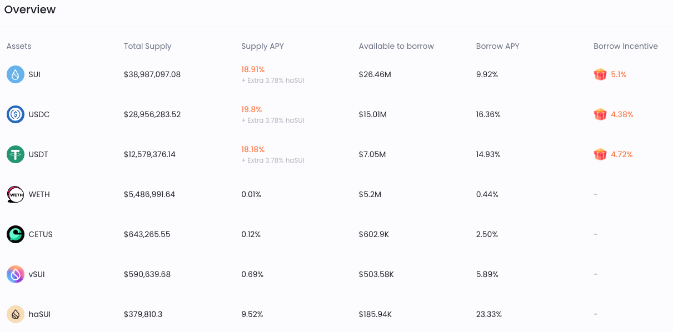Click the USDC coin icon
Image resolution: width=673 pixels, height=332 pixels.
16,114
